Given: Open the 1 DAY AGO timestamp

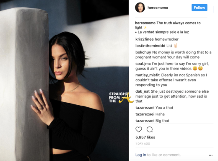Looking at the screenshot, I should click(x=143, y=143).
